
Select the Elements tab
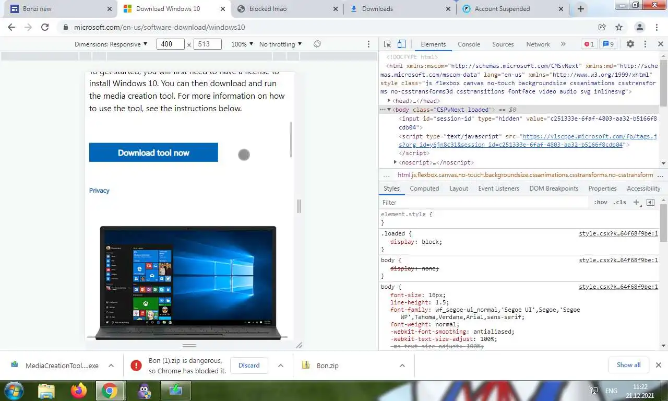coord(433,44)
